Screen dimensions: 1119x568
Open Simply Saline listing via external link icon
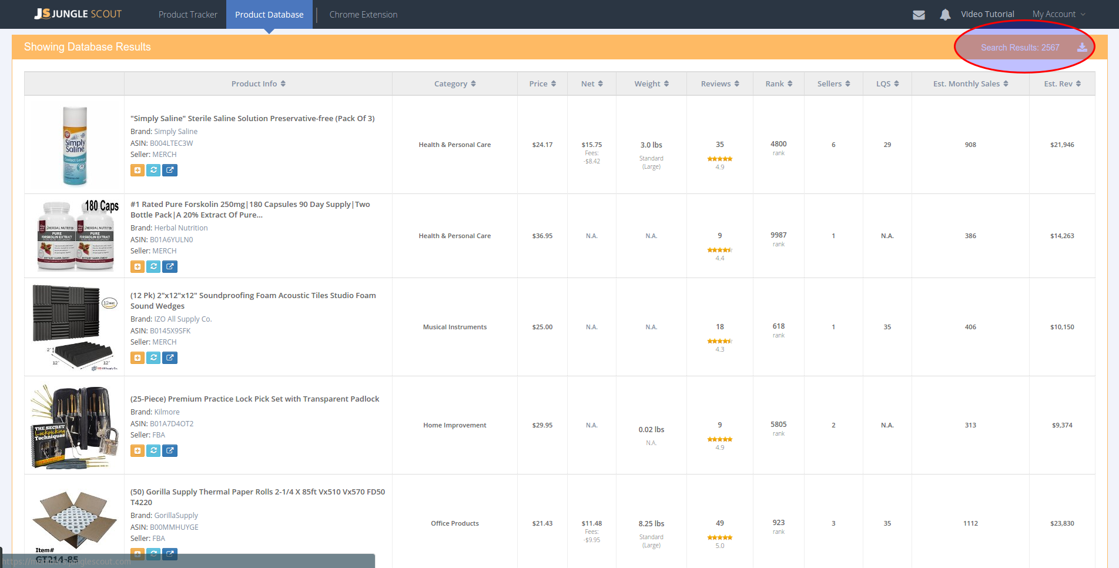[170, 170]
